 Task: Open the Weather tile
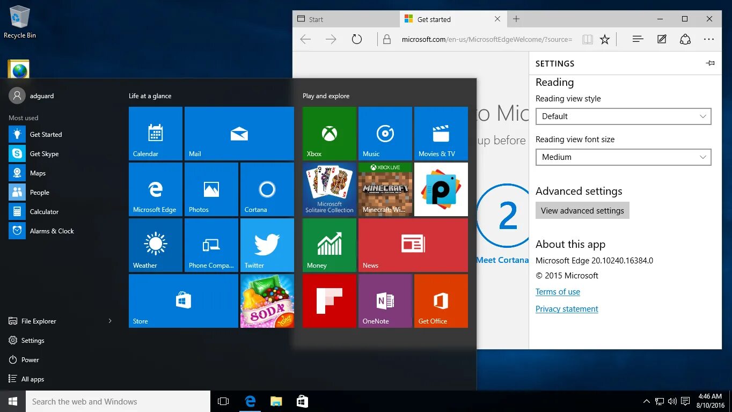click(x=156, y=245)
